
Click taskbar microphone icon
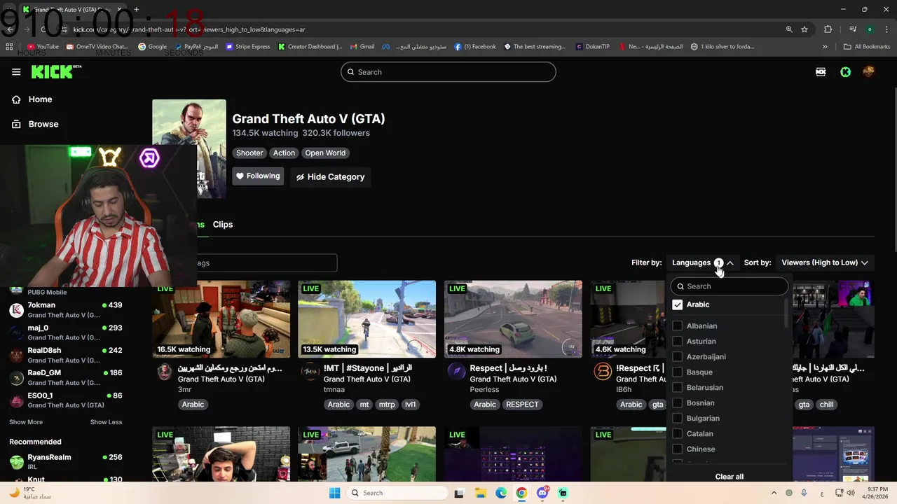(x=804, y=493)
